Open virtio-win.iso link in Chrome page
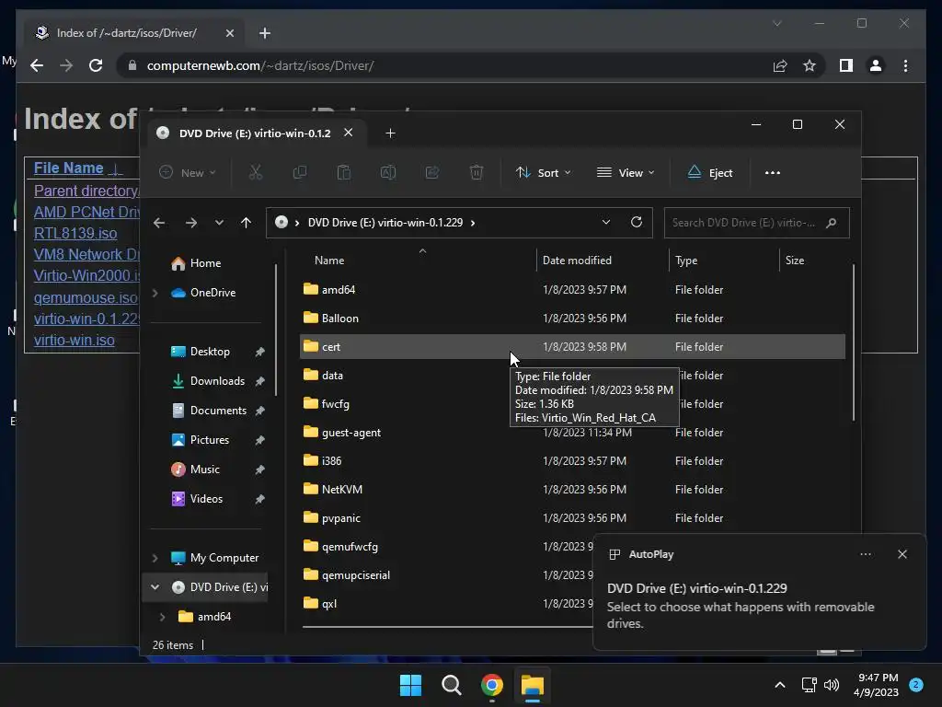This screenshot has width=942, height=707. click(x=74, y=341)
